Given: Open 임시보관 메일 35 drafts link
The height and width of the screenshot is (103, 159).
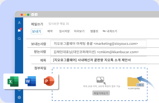Looking at the screenshot, I should click(59, 24).
